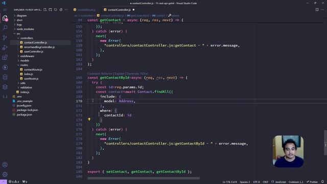327x184 pixels.
Task: Open the Search view in activity bar
Action: tap(5, 28)
